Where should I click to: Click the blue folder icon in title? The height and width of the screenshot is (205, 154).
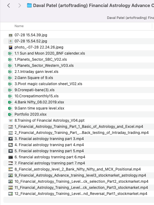(29, 5)
